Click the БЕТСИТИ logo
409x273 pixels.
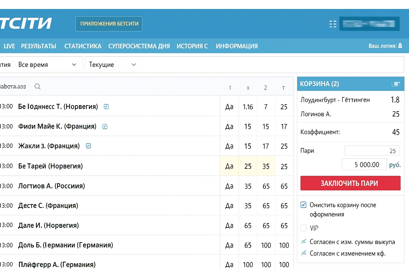[x=26, y=23]
